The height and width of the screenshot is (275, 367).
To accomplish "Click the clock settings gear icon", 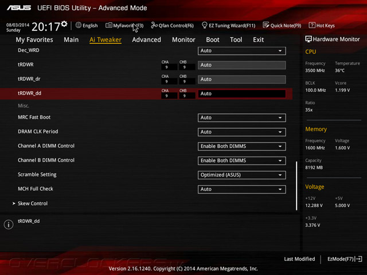I will coord(64,23).
